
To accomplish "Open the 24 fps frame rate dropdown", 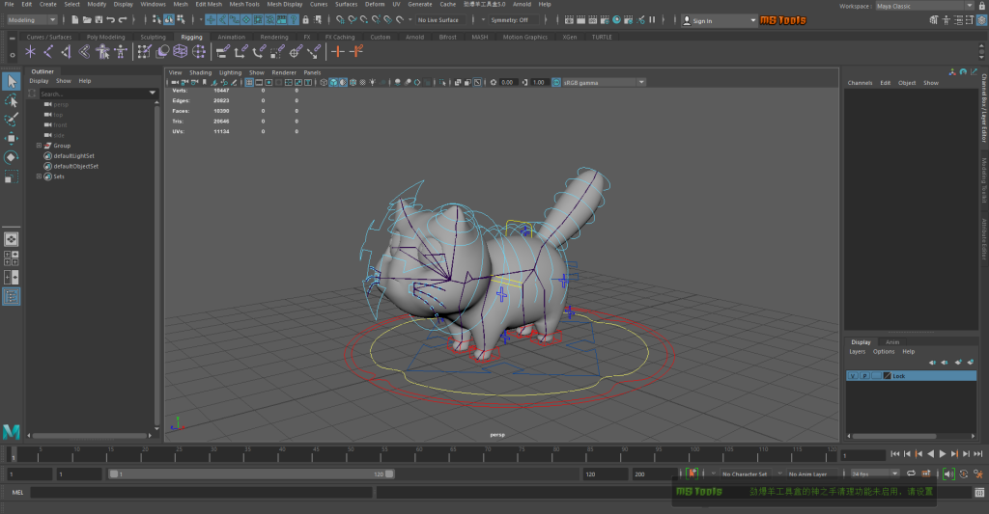I will (874, 473).
